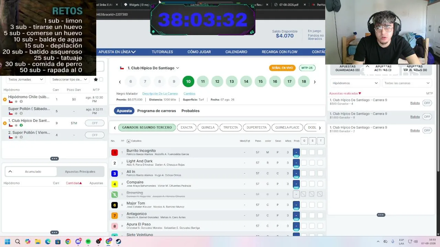The image size is (440, 247).
Task: Click the red number 1 saddle cloth
Action: (x=114, y=152)
